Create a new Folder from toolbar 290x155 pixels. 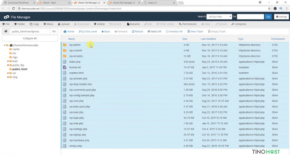coord(19,24)
